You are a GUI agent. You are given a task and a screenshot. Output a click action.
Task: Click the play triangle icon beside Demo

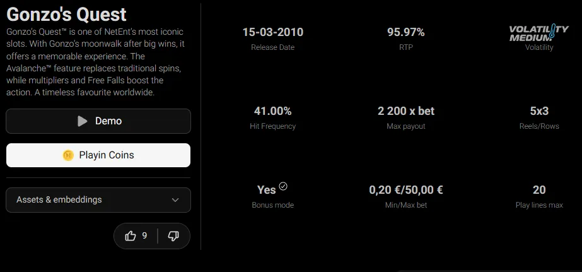pyautogui.click(x=83, y=121)
